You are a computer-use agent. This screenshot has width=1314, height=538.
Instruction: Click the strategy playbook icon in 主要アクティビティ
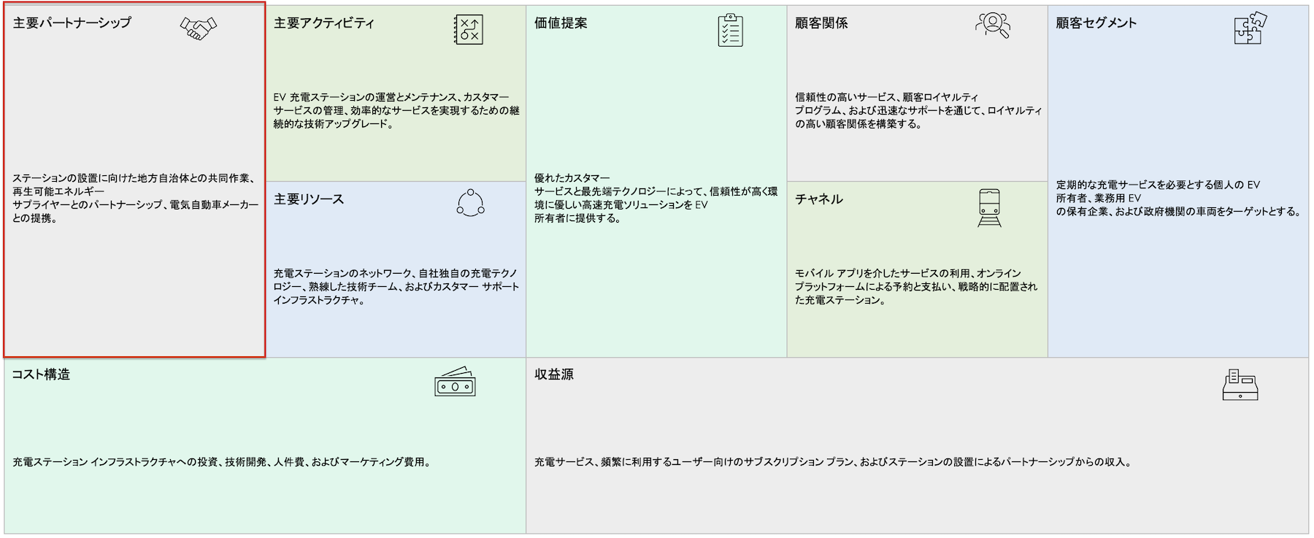[x=468, y=30]
